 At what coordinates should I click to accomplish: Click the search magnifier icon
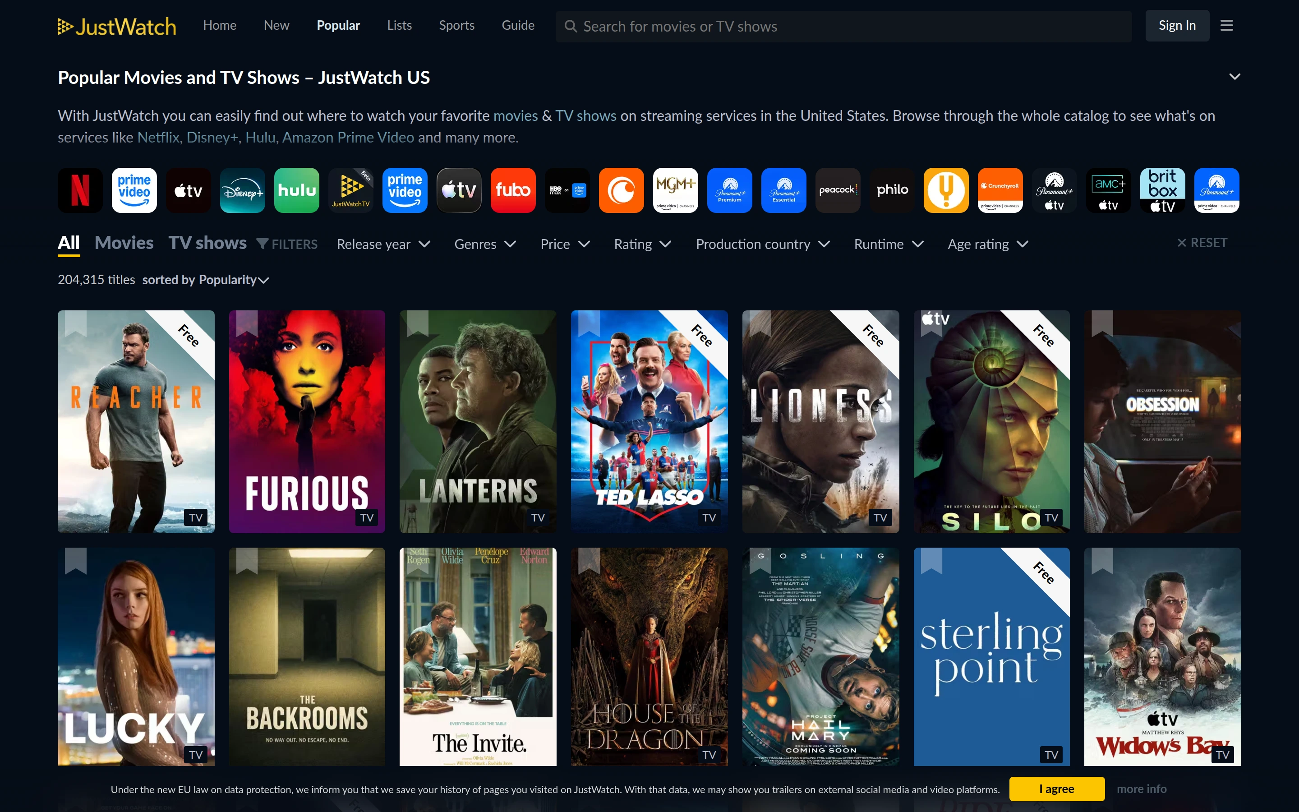pyautogui.click(x=571, y=26)
